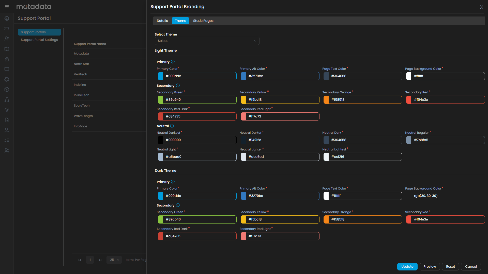Open the settings gear icon in sidebar
This screenshot has height=274, width=488.
pos(7,79)
